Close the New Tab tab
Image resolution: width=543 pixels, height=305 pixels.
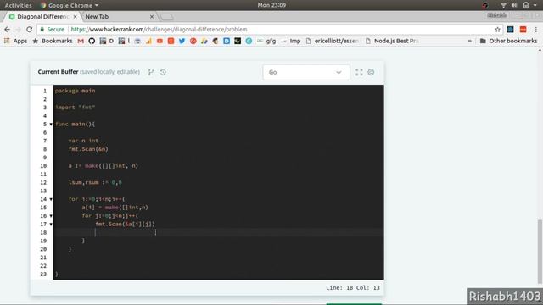pos(152,17)
